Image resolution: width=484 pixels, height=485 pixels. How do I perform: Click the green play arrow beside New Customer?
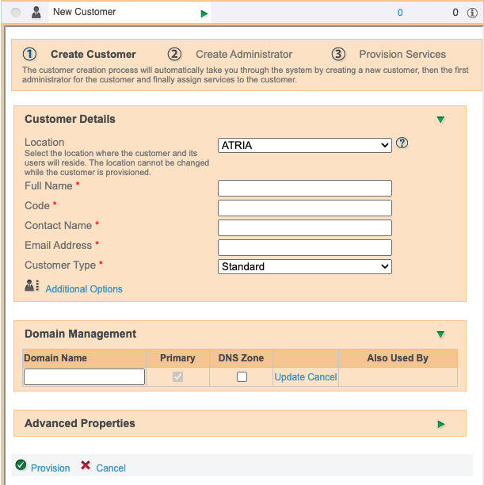pyautogui.click(x=204, y=13)
